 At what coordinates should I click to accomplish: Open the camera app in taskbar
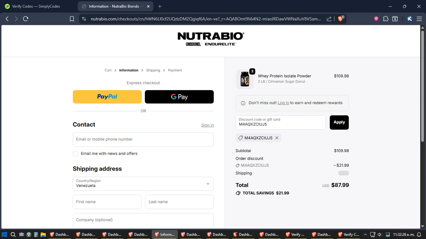click(21, 234)
